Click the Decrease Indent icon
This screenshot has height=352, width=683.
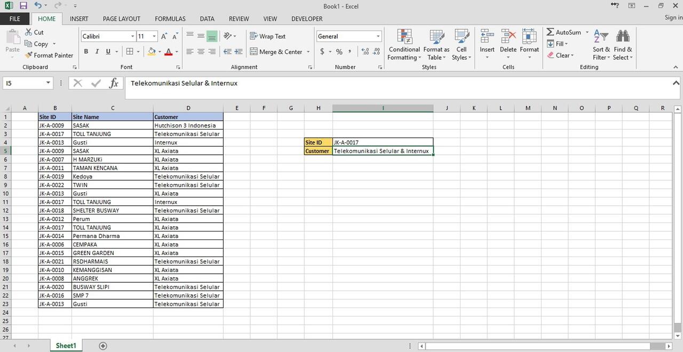(227, 52)
